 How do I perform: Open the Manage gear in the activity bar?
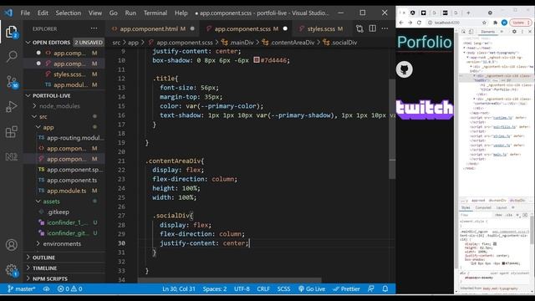pos(11,270)
